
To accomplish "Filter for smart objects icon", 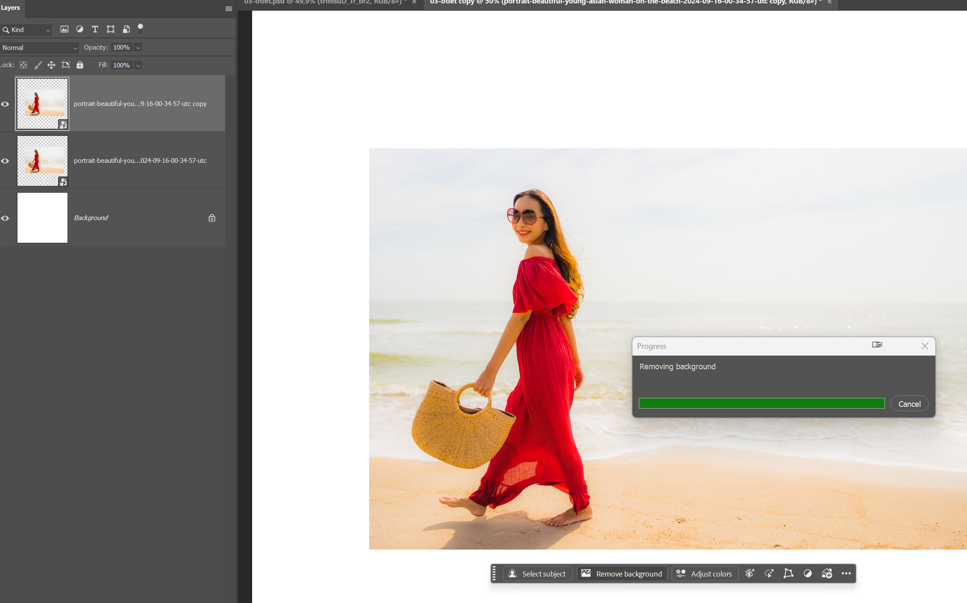I will (126, 29).
